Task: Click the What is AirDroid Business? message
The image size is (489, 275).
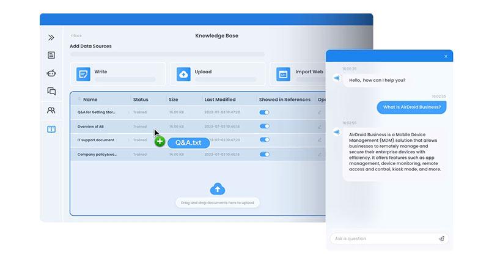Action: [411, 108]
